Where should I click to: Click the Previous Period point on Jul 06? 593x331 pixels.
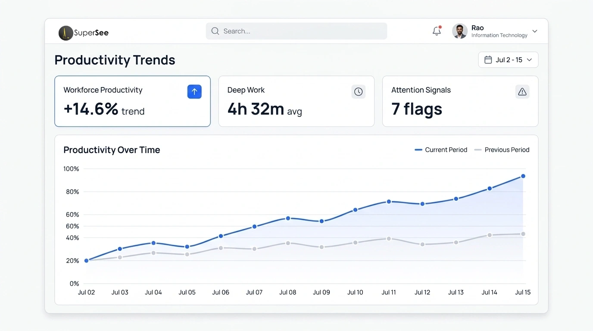[221, 248]
